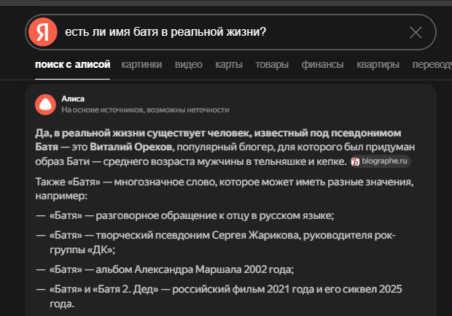452x316 pixels.
Task: Click the Алиса name label
Action: click(x=73, y=99)
